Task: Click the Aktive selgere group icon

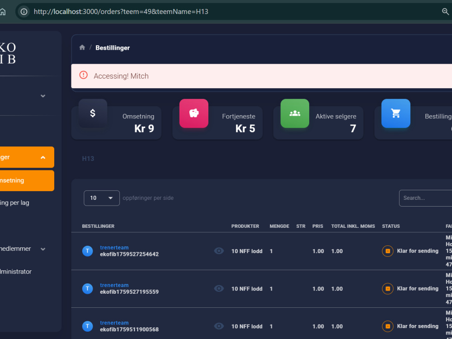Action: [x=295, y=113]
